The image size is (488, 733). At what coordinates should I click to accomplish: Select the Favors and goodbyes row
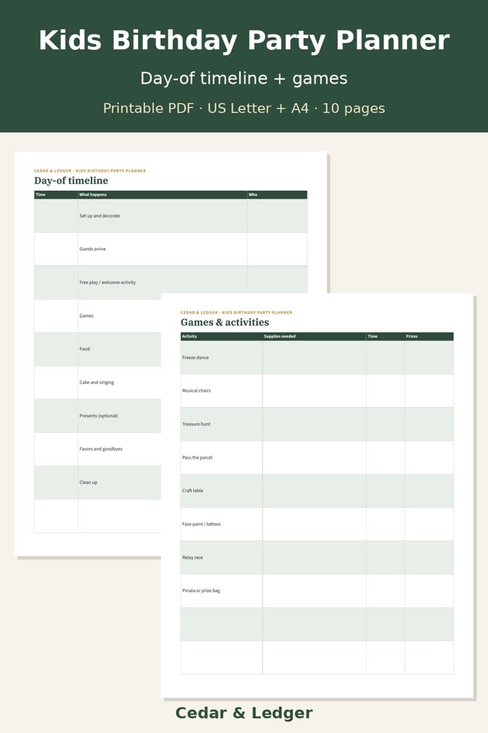[97, 449]
